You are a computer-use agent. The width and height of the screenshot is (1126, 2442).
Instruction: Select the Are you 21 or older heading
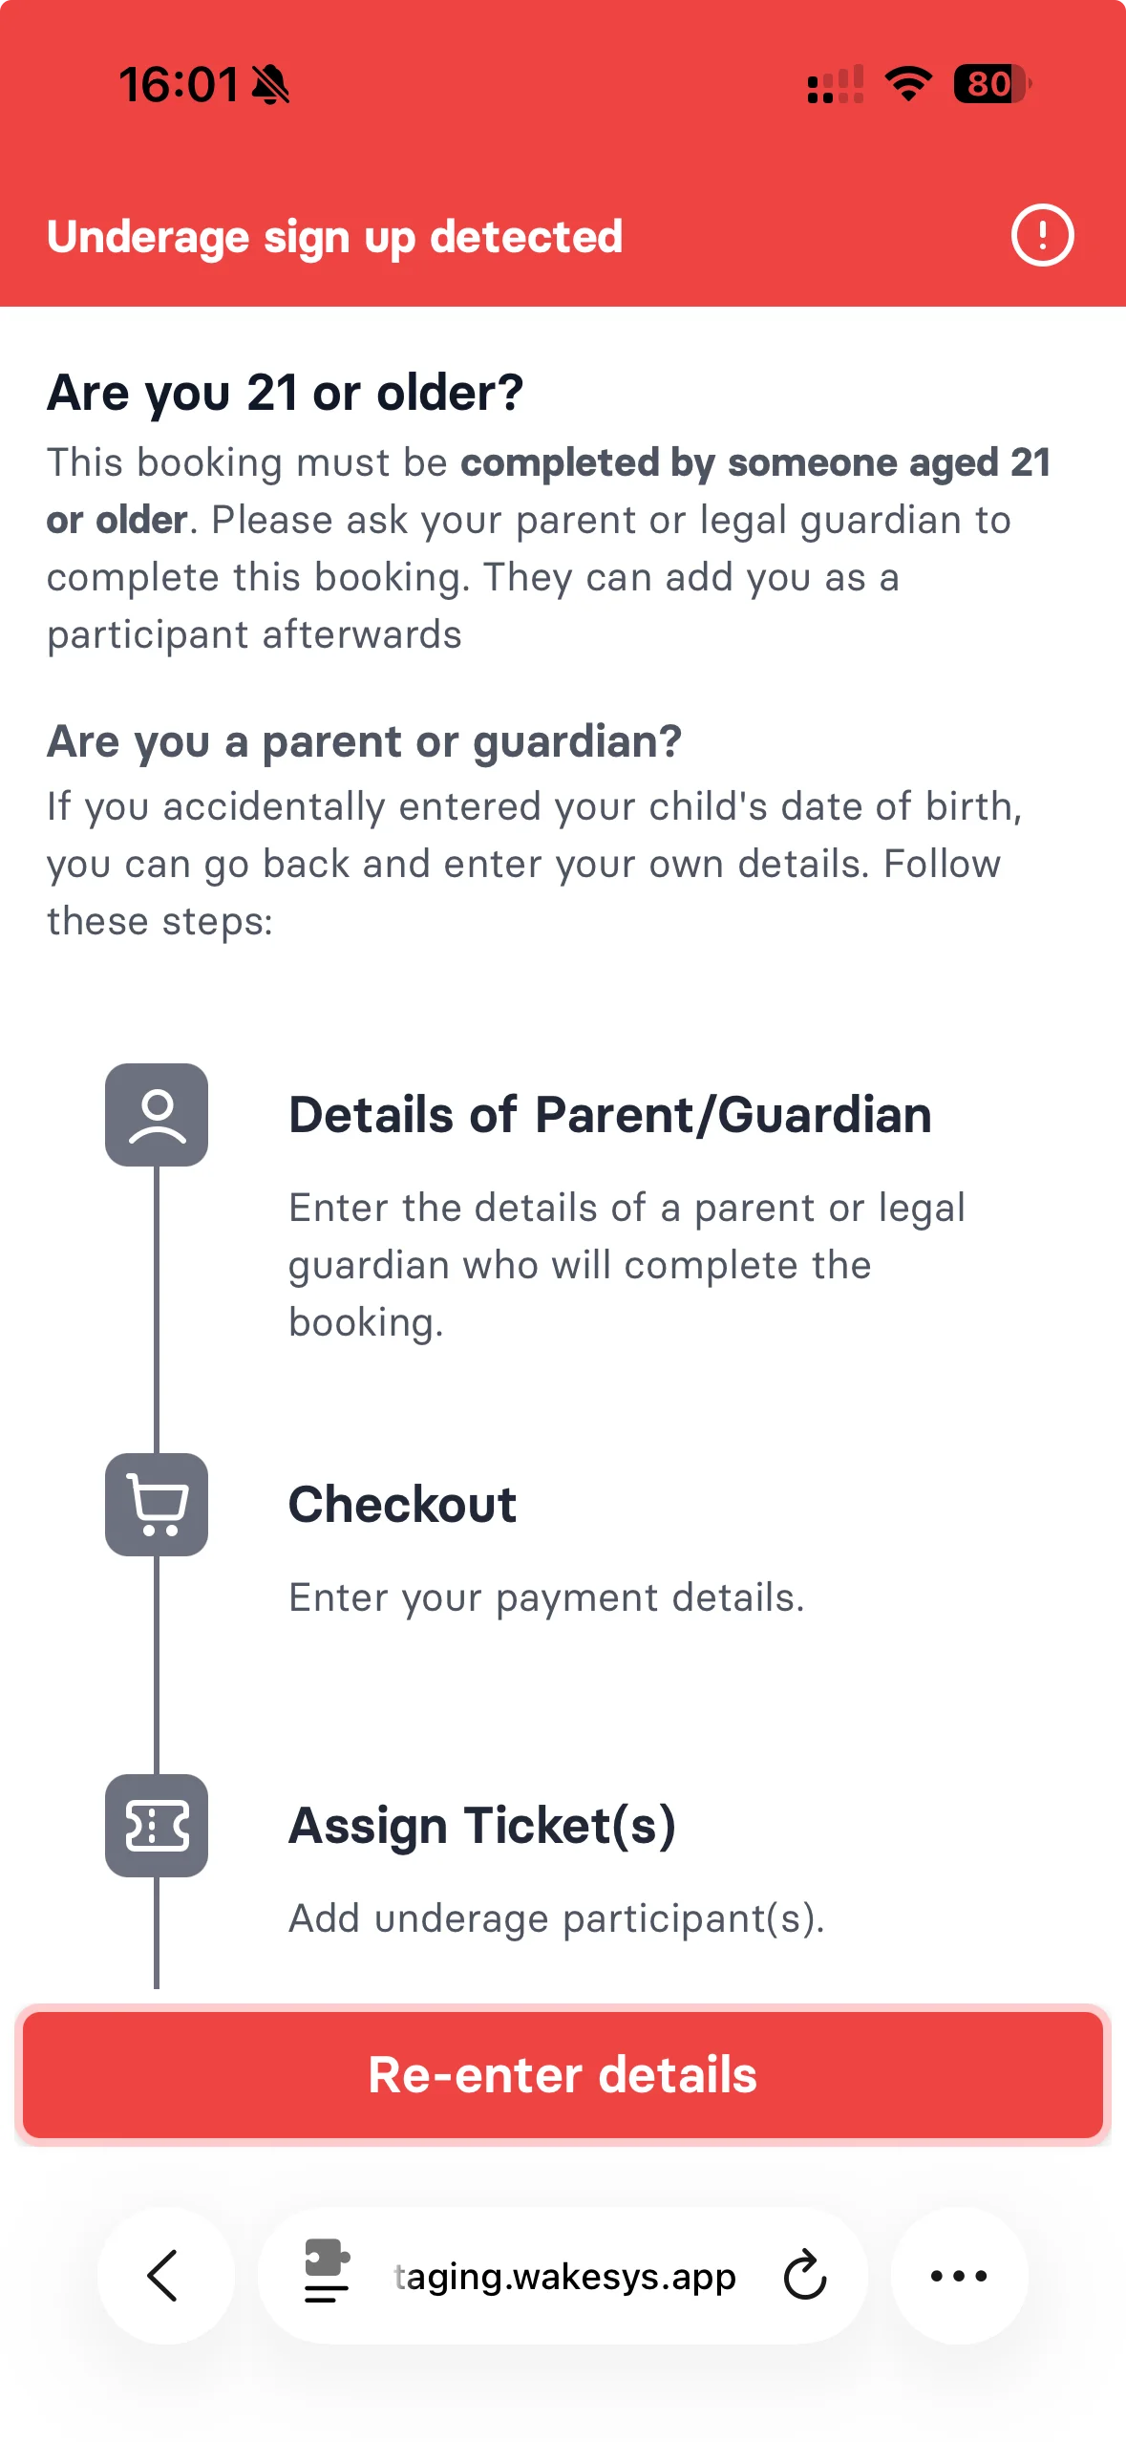(x=287, y=392)
